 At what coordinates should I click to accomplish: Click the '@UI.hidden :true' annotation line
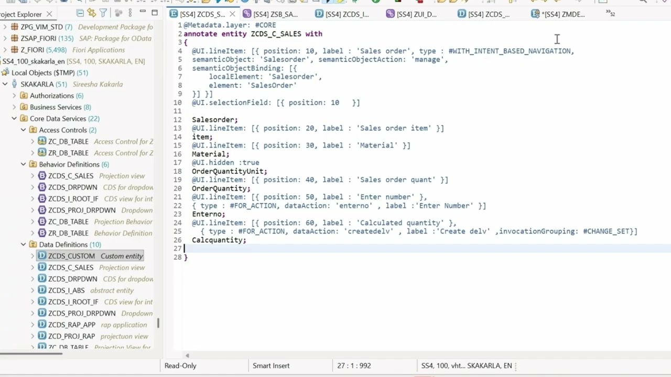[x=225, y=162]
